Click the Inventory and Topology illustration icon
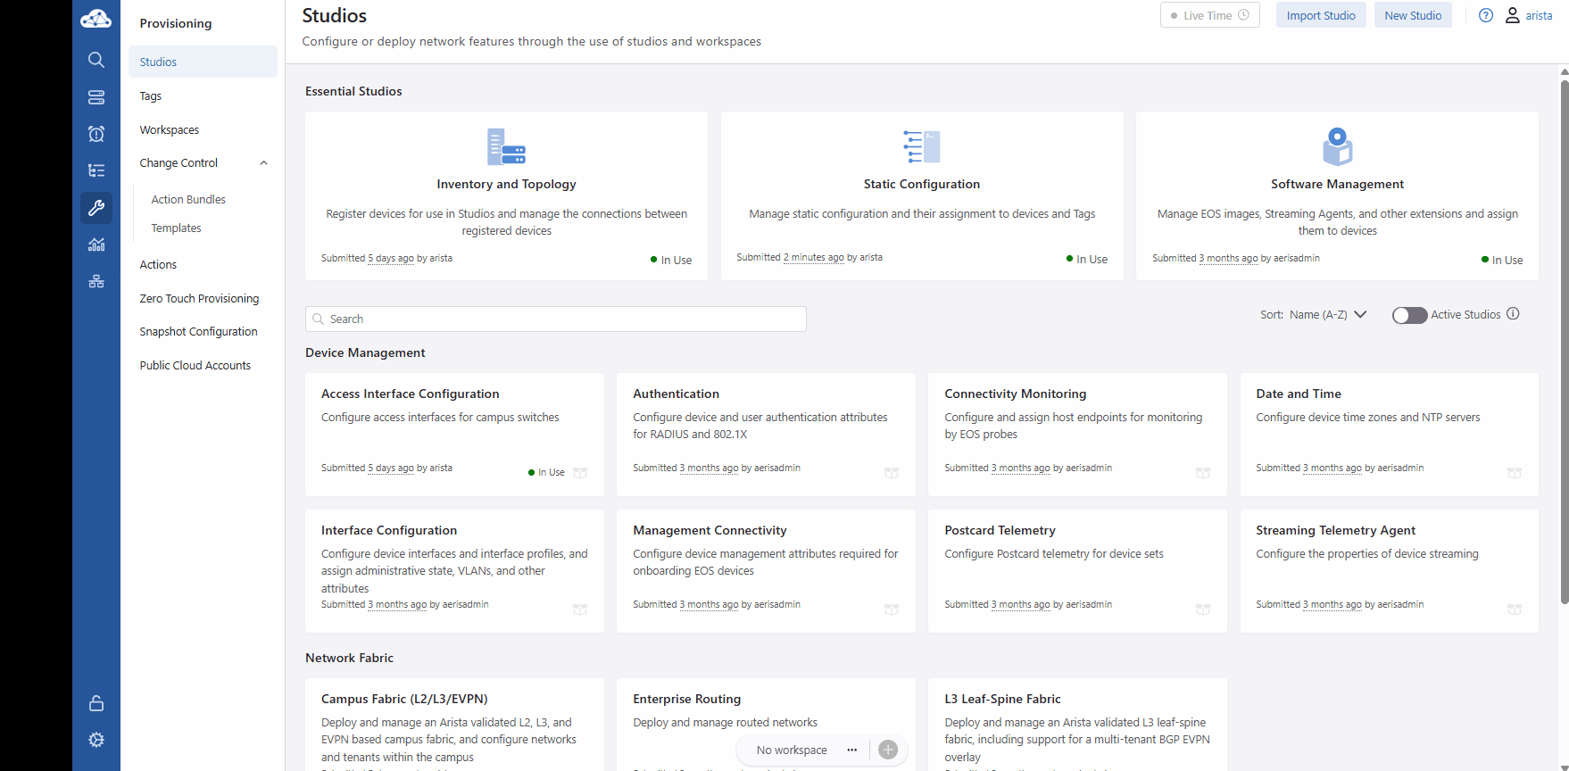 pyautogui.click(x=506, y=147)
